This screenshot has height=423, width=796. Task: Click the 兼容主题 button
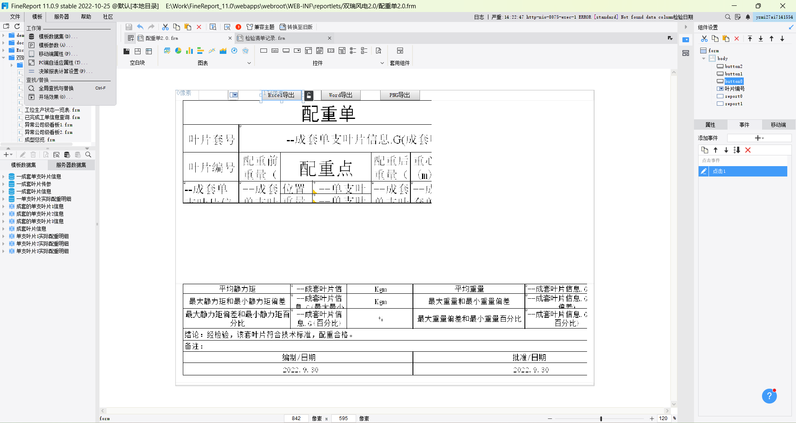click(260, 27)
